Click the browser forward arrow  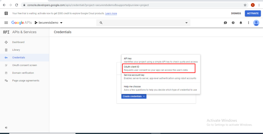(x=10, y=5)
